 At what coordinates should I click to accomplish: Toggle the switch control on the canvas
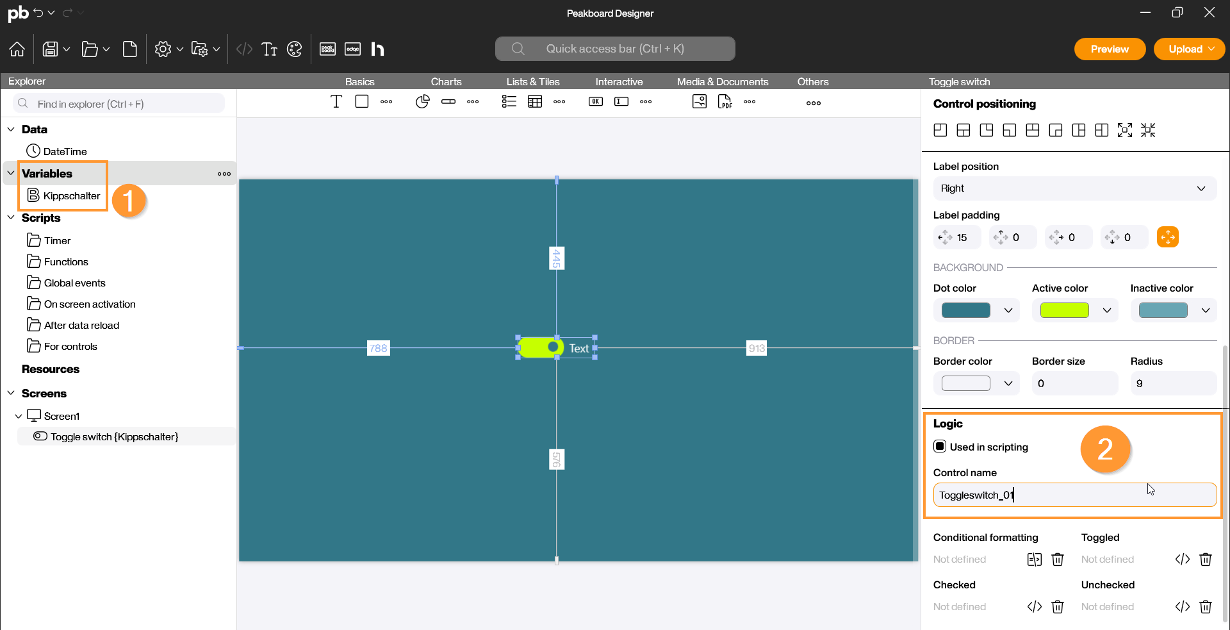point(541,347)
